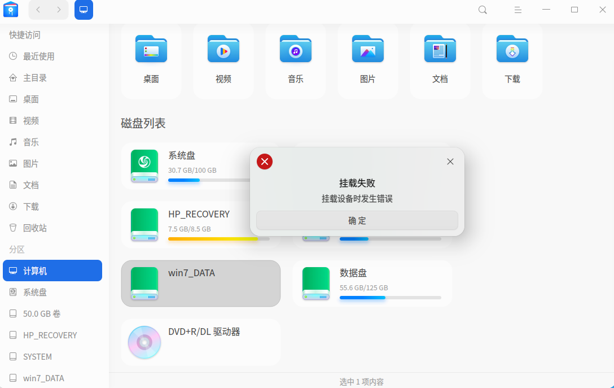
Task: Open 系统盘 partition in the sidebar
Action: [x=52, y=292]
